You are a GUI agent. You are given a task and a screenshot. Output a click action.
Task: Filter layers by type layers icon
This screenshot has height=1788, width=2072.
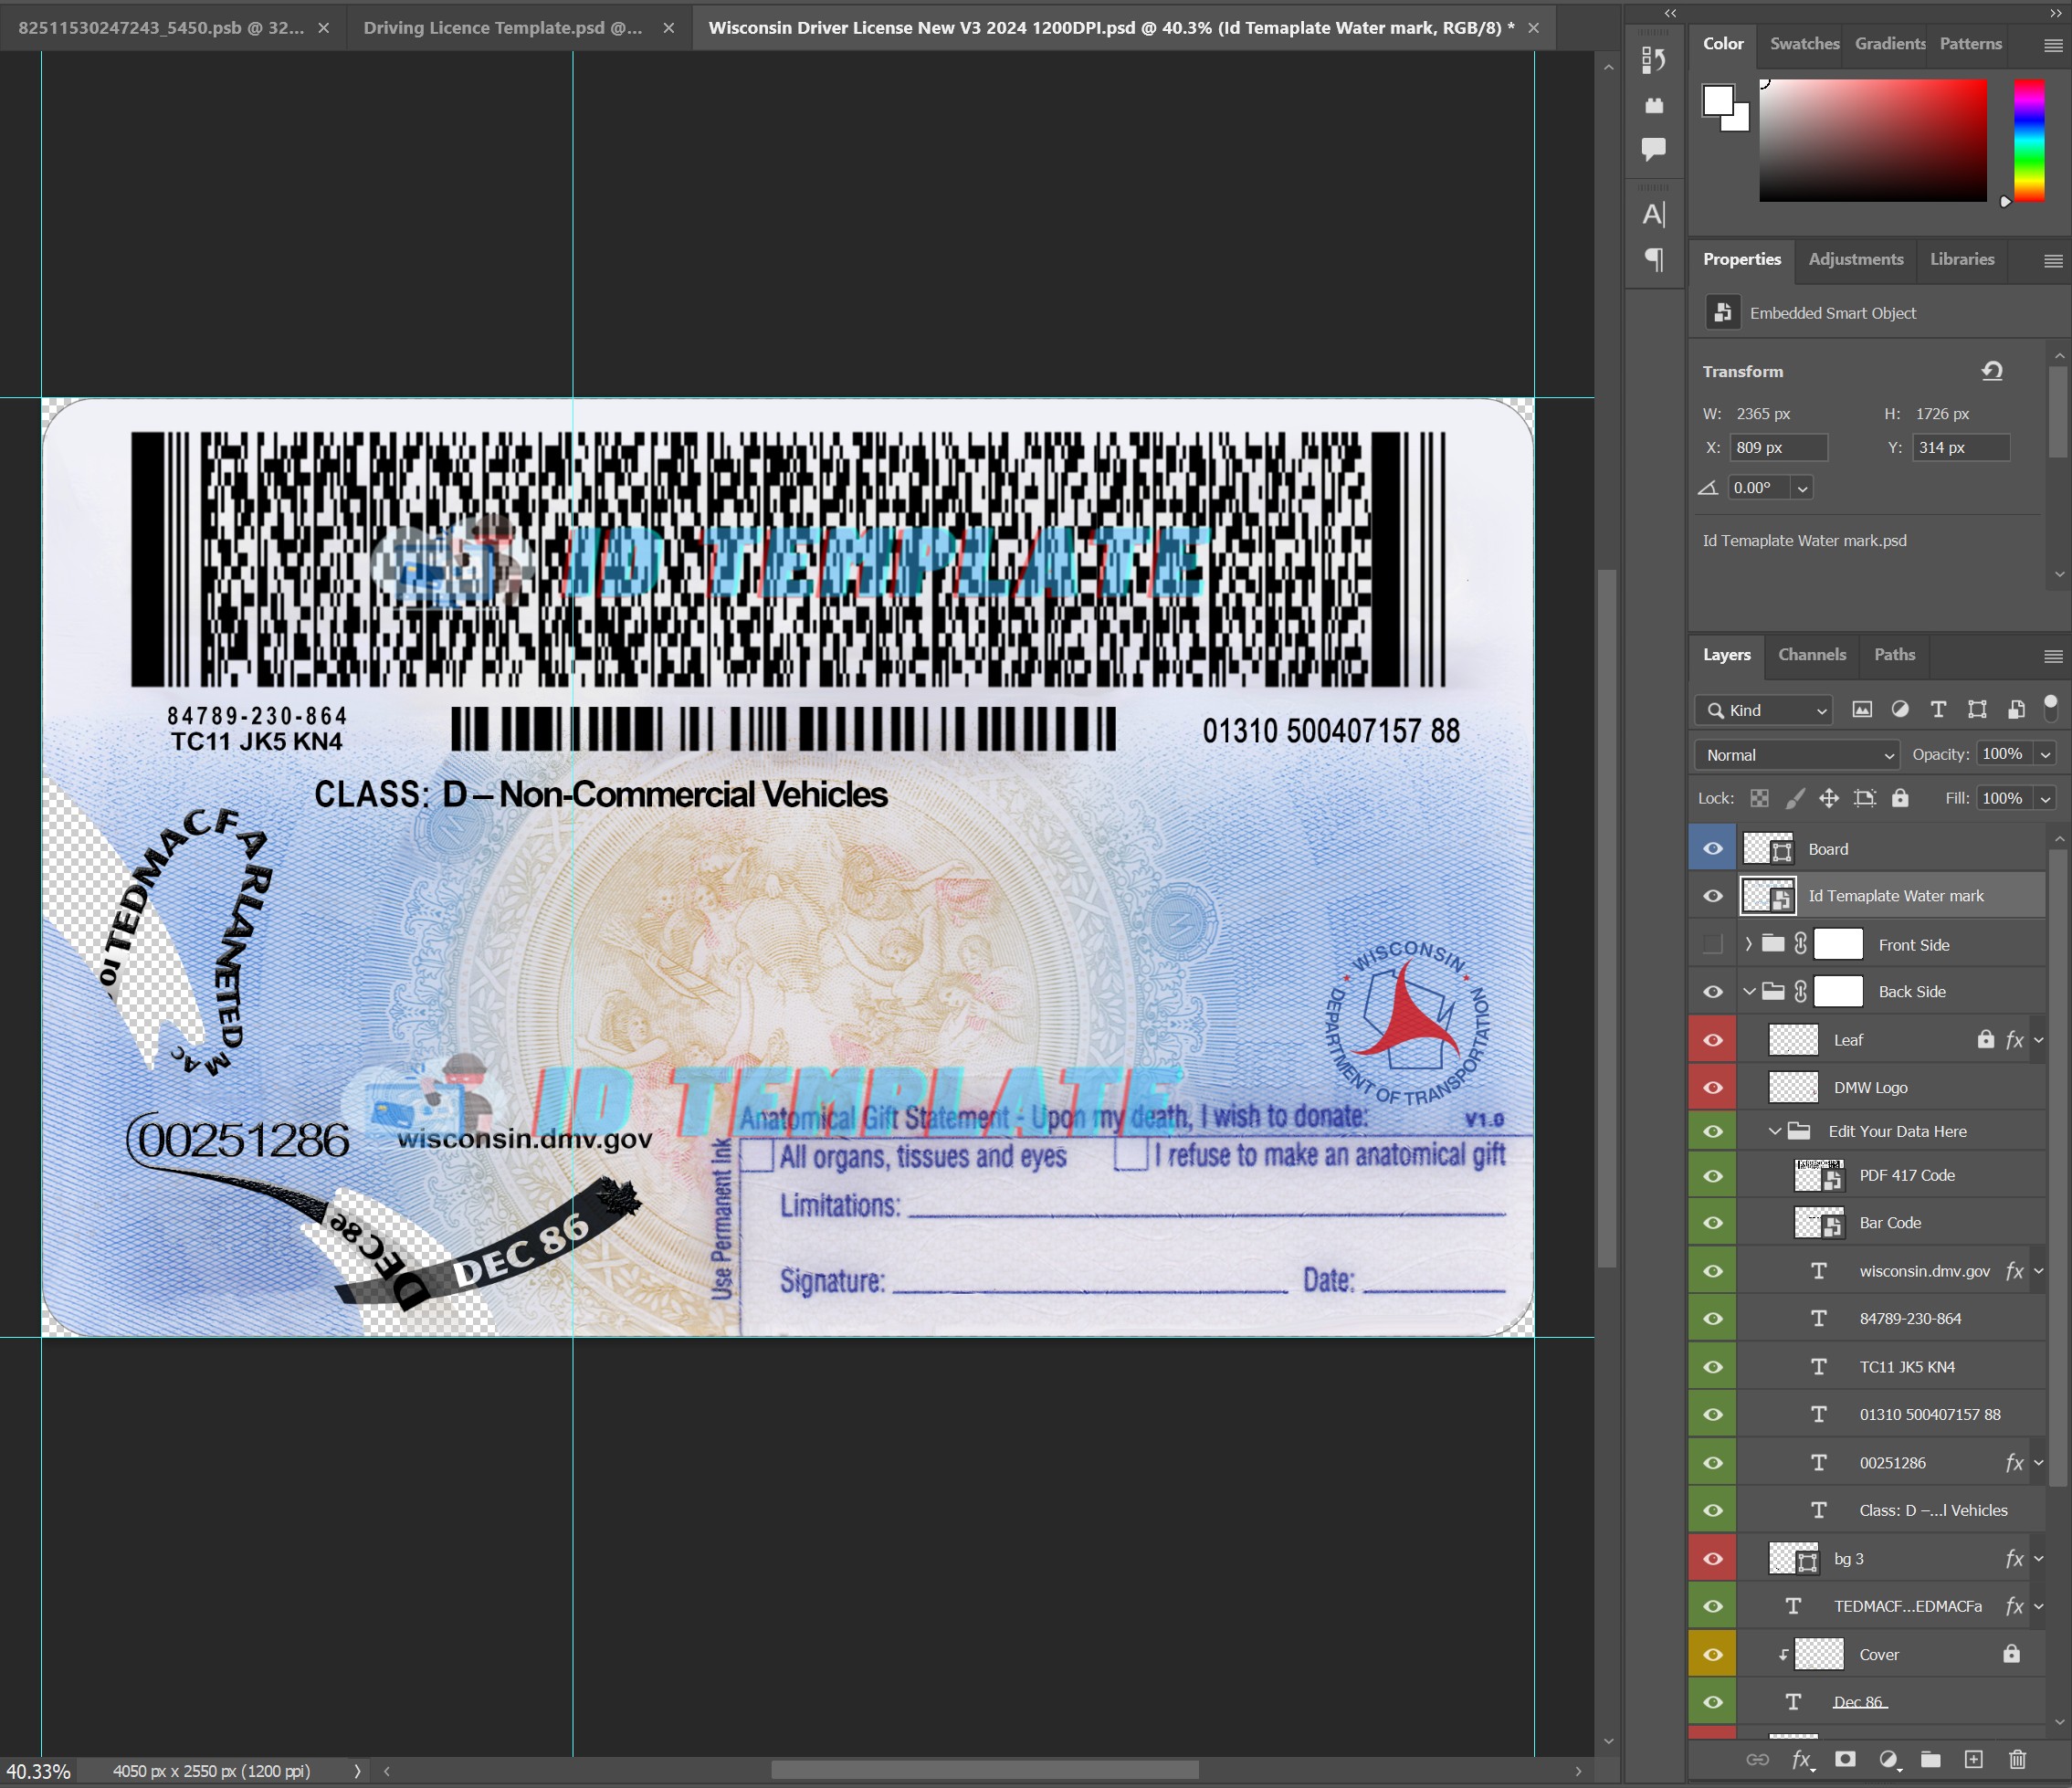1938,709
